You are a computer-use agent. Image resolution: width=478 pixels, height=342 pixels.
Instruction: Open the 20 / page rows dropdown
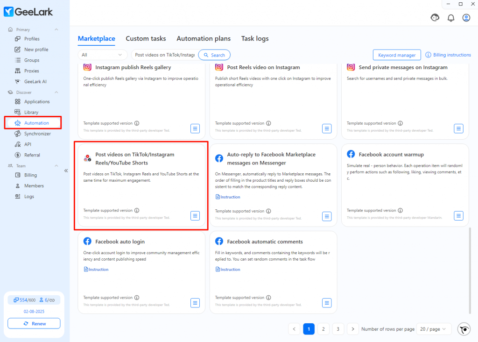click(x=433, y=329)
